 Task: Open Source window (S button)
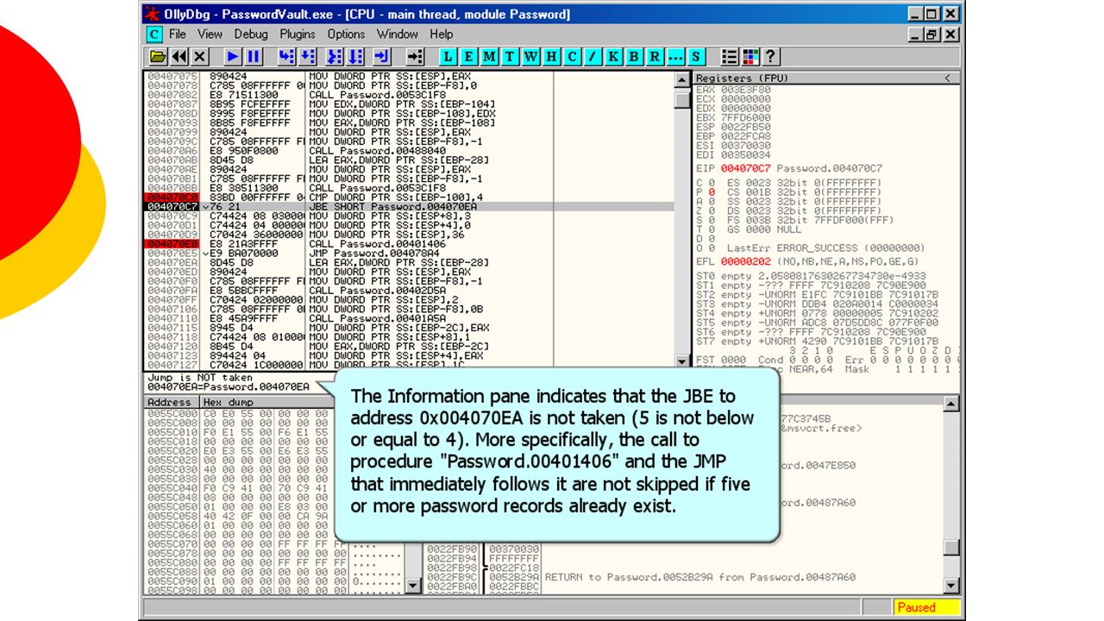point(697,57)
